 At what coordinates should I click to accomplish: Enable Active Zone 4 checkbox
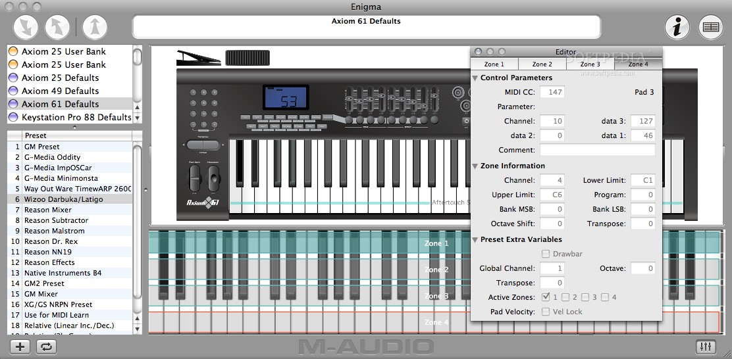605,297
